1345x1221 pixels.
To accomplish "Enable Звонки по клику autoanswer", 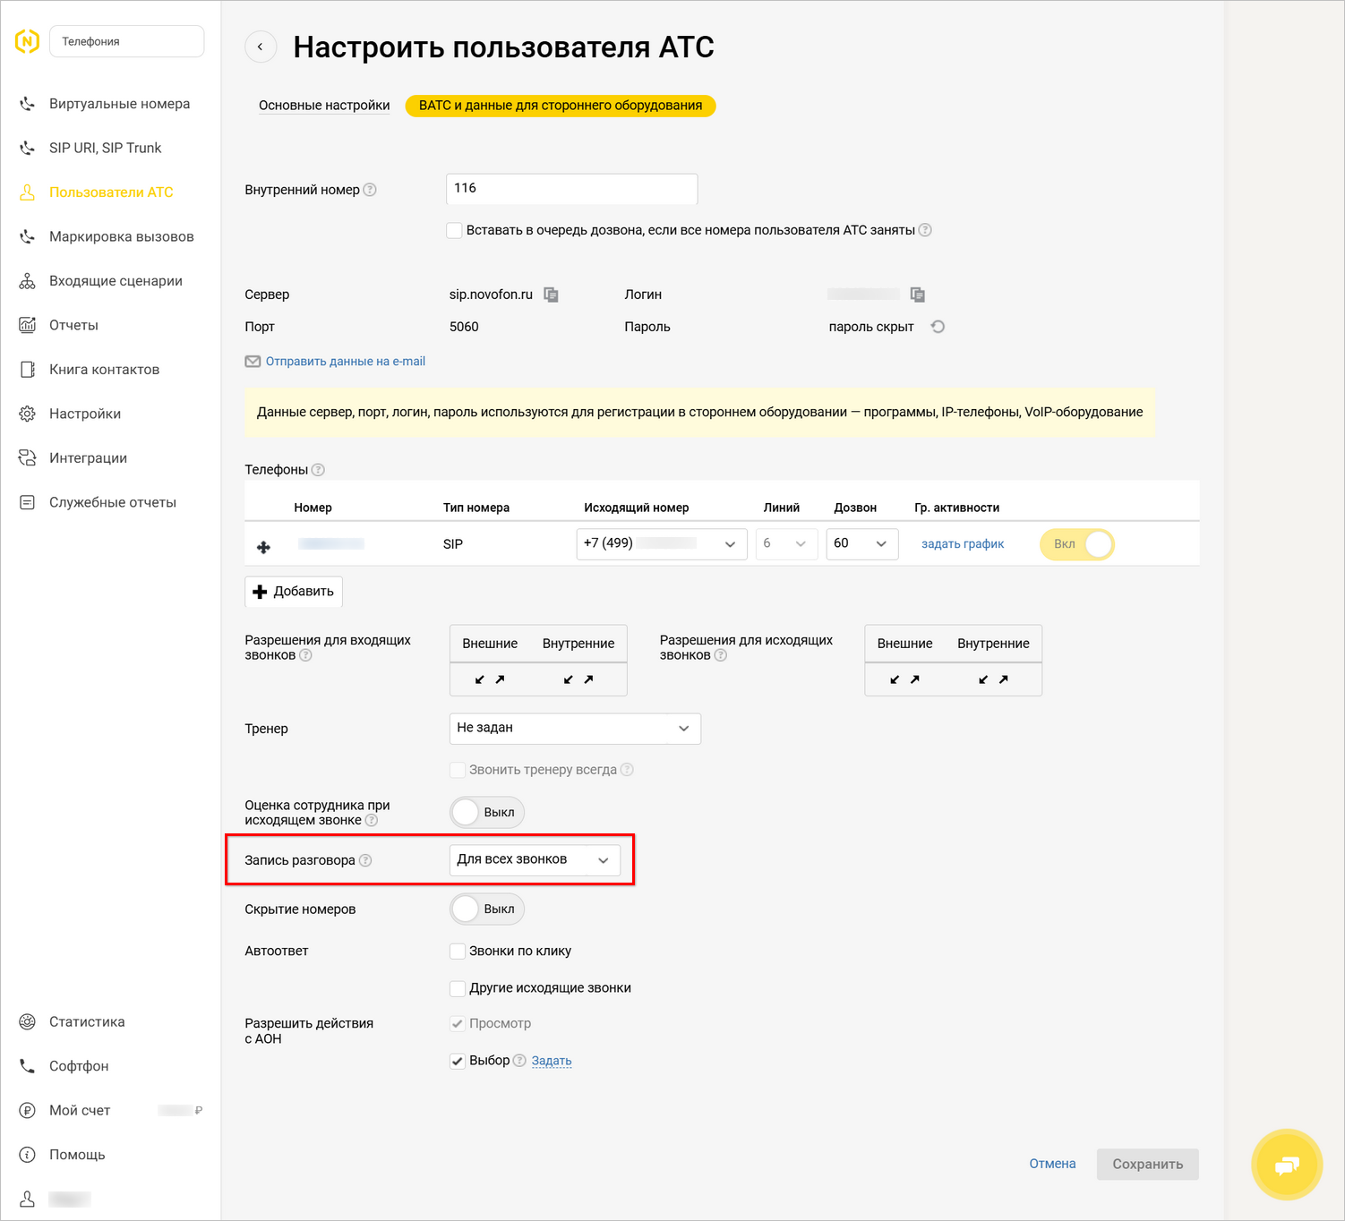I will [457, 951].
